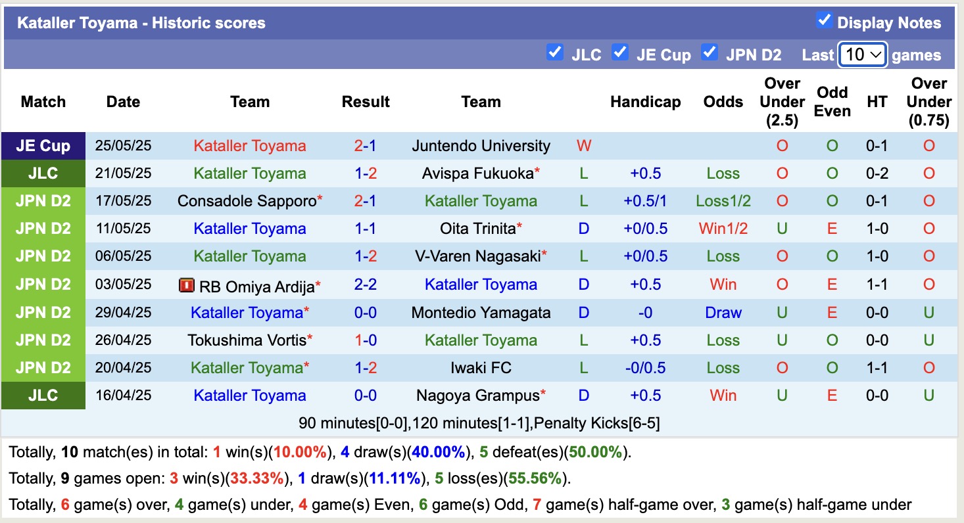Screen dimensions: 964x523
Task: Uncheck the Display Notes checkbox
Action: click(824, 20)
